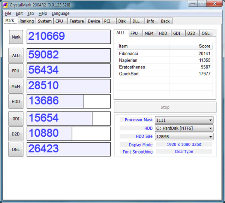
Task: Switch to the Disk tab
Action: click(123, 21)
